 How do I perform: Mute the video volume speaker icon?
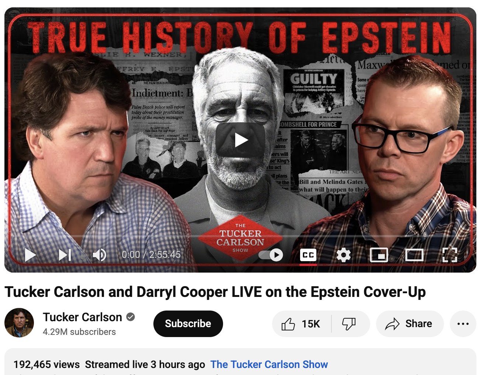99,255
